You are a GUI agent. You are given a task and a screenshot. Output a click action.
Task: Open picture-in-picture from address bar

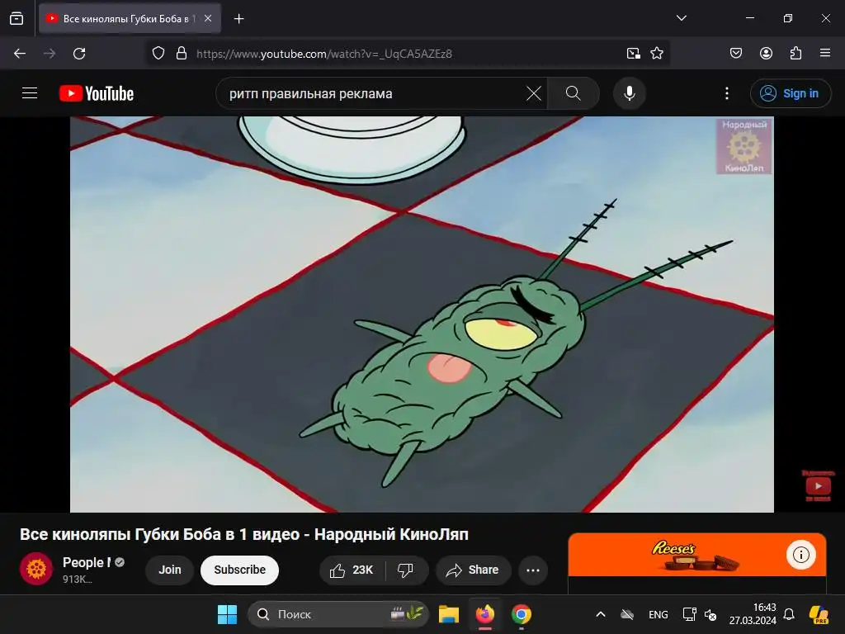[633, 54]
